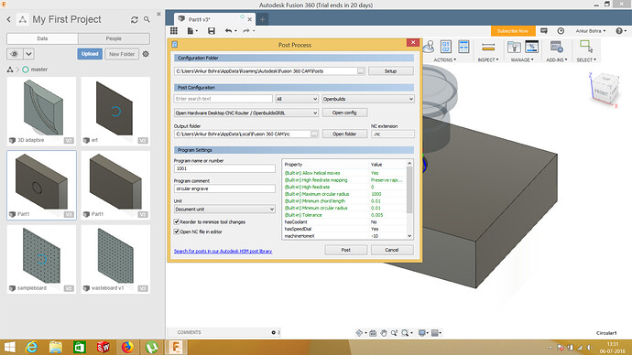Open the Document unit dropdown
The image size is (632, 355).
[224, 210]
